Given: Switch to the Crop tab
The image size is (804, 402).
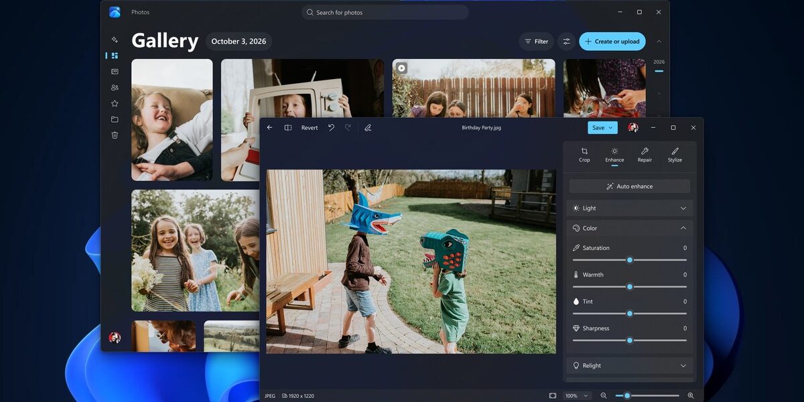Looking at the screenshot, I should 584,155.
